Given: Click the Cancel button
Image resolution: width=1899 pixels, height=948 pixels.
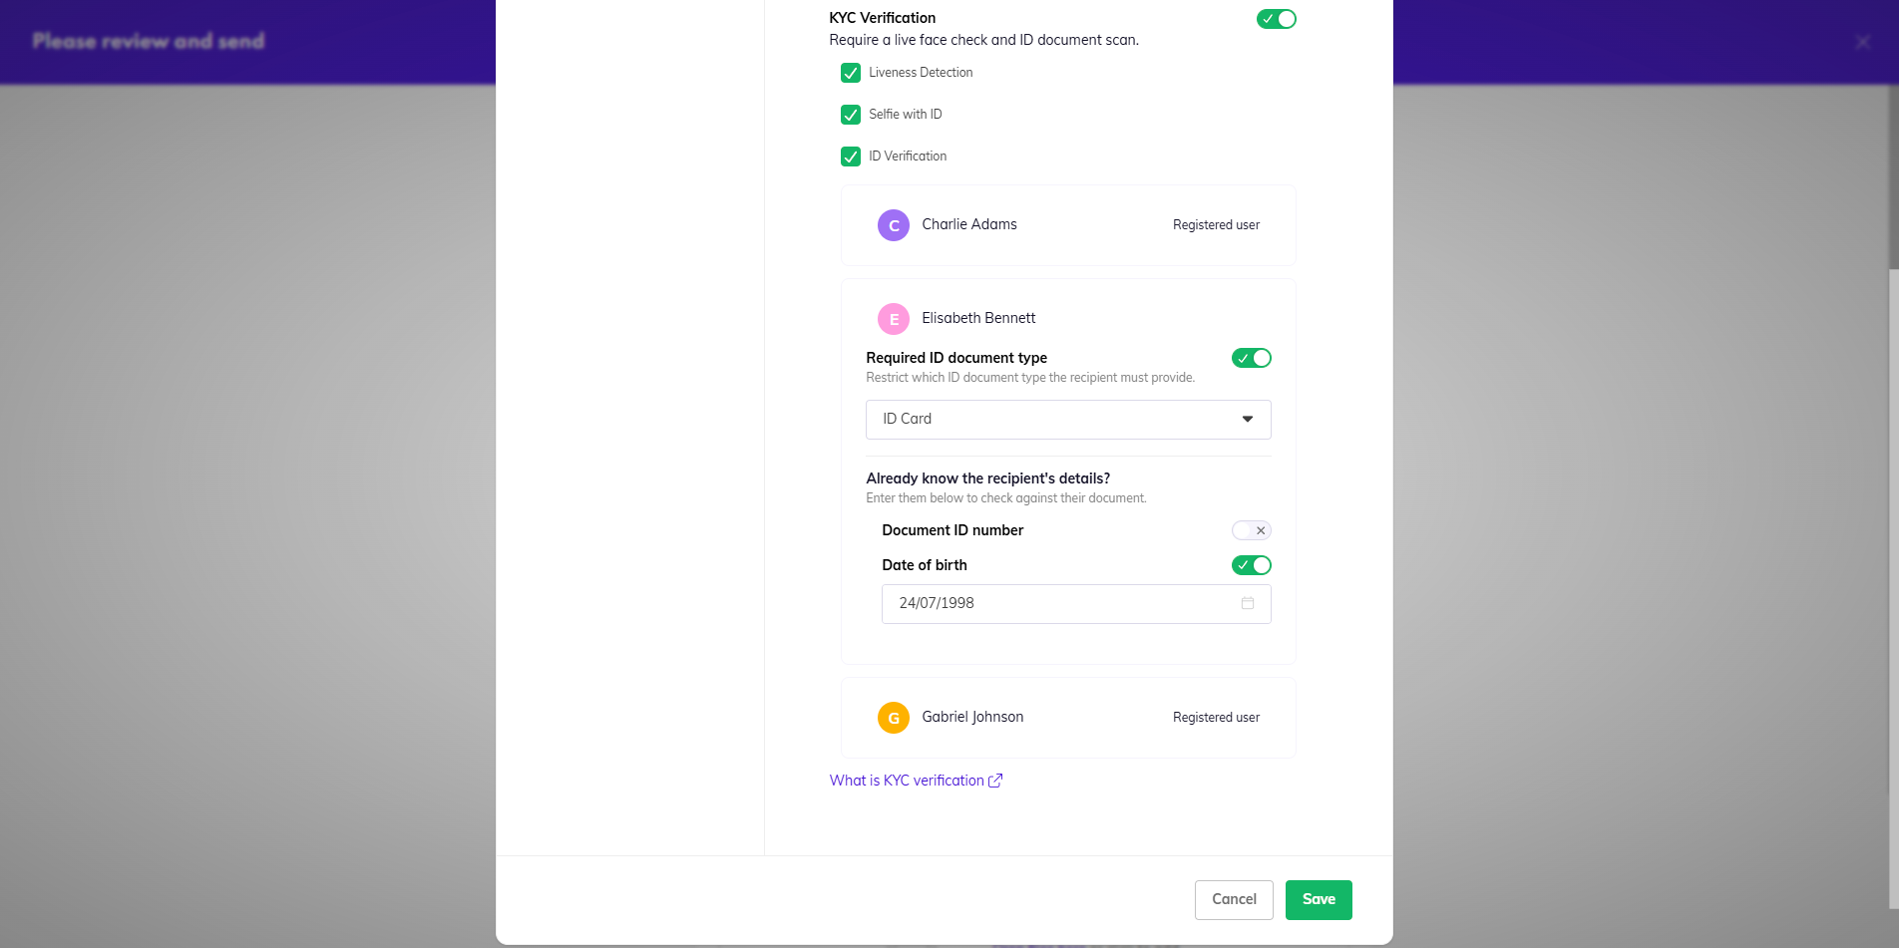Looking at the screenshot, I should click(x=1234, y=900).
